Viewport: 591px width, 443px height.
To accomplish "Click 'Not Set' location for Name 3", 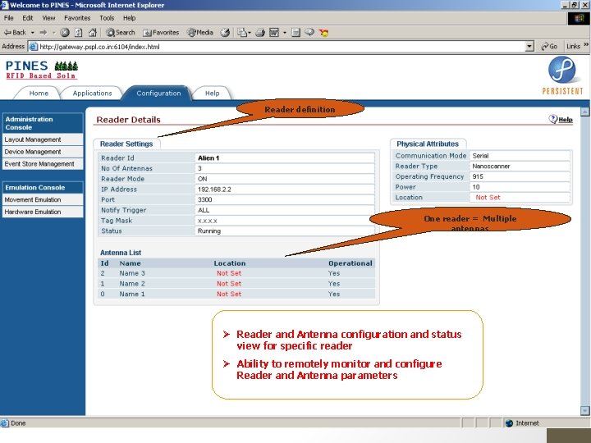I will 229,273.
